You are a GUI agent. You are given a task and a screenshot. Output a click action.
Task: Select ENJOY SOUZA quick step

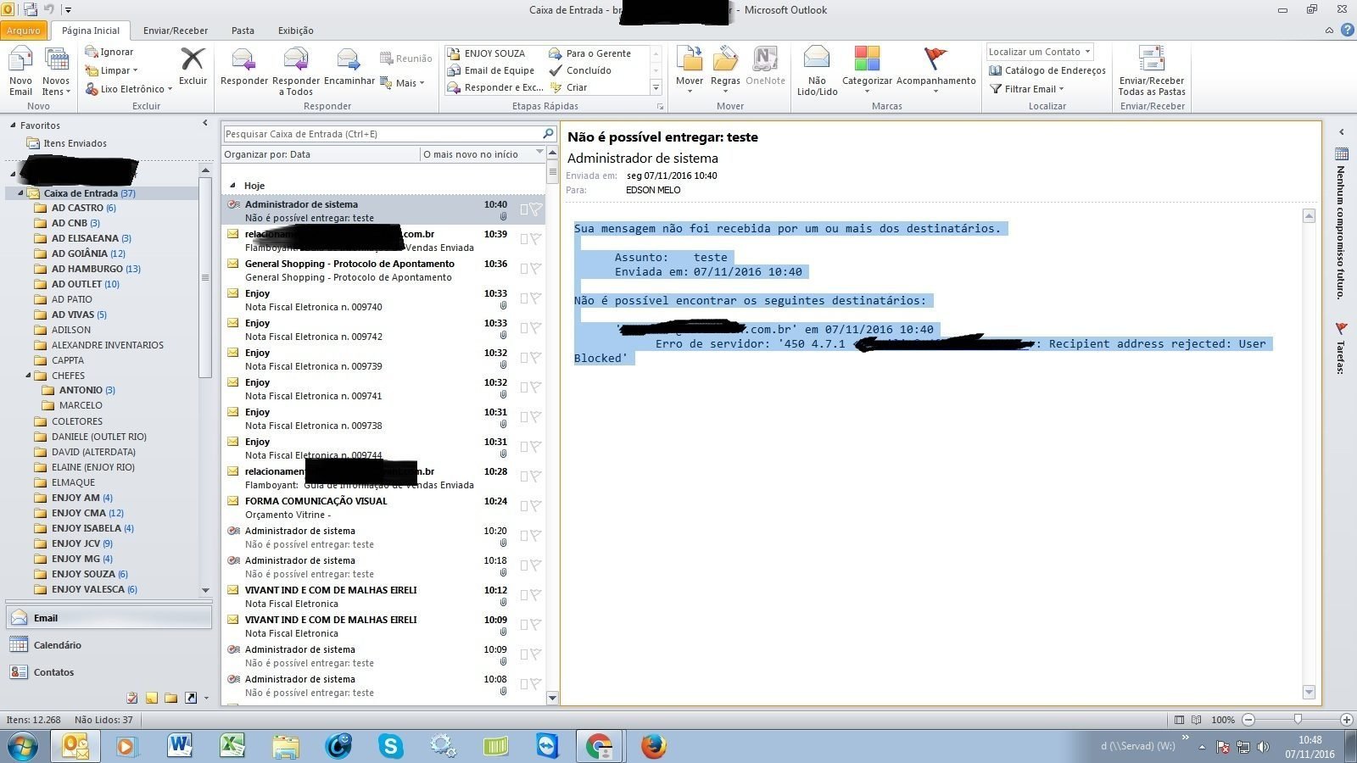(486, 53)
